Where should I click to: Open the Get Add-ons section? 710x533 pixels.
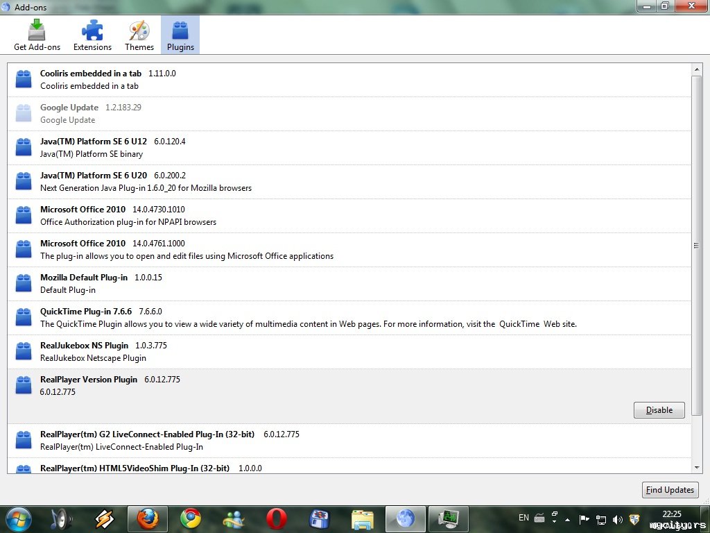[x=37, y=35]
